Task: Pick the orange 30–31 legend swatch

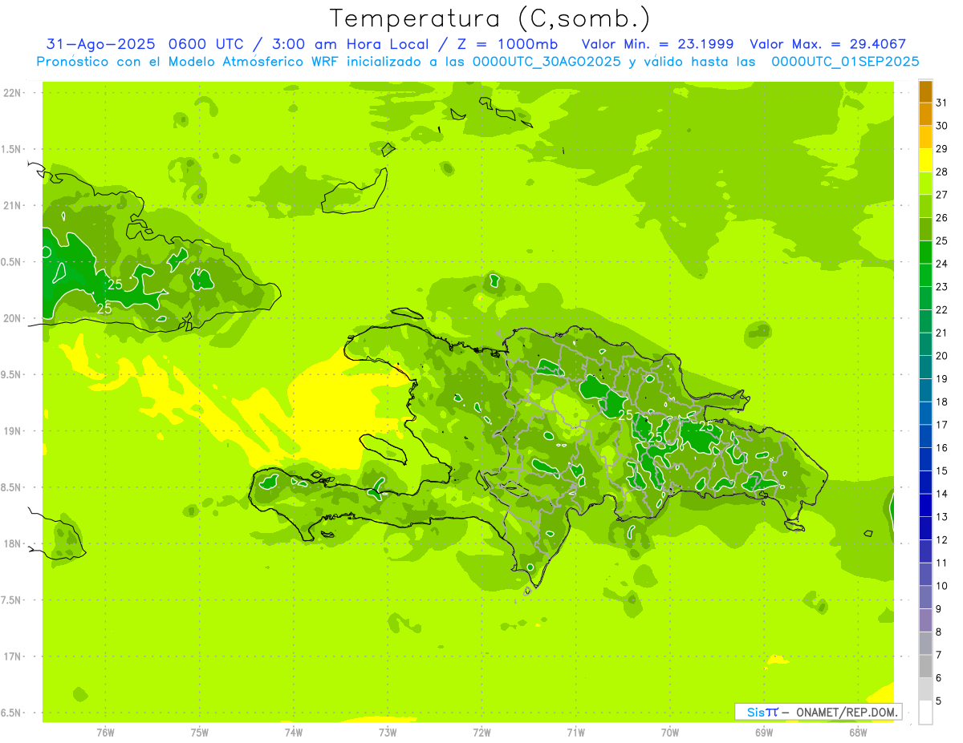Action: pyautogui.click(x=925, y=115)
